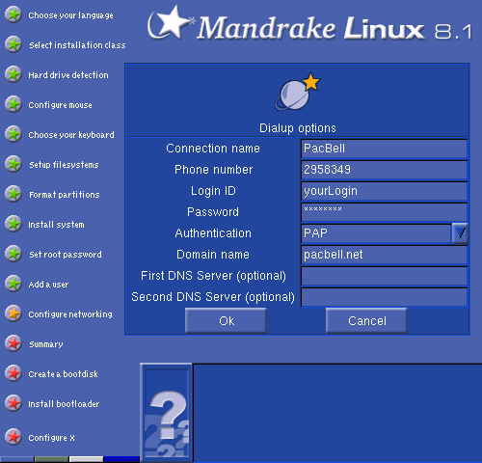Image resolution: width=482 pixels, height=463 pixels.
Task: Click the Format partitions step text
Action: [x=65, y=195]
